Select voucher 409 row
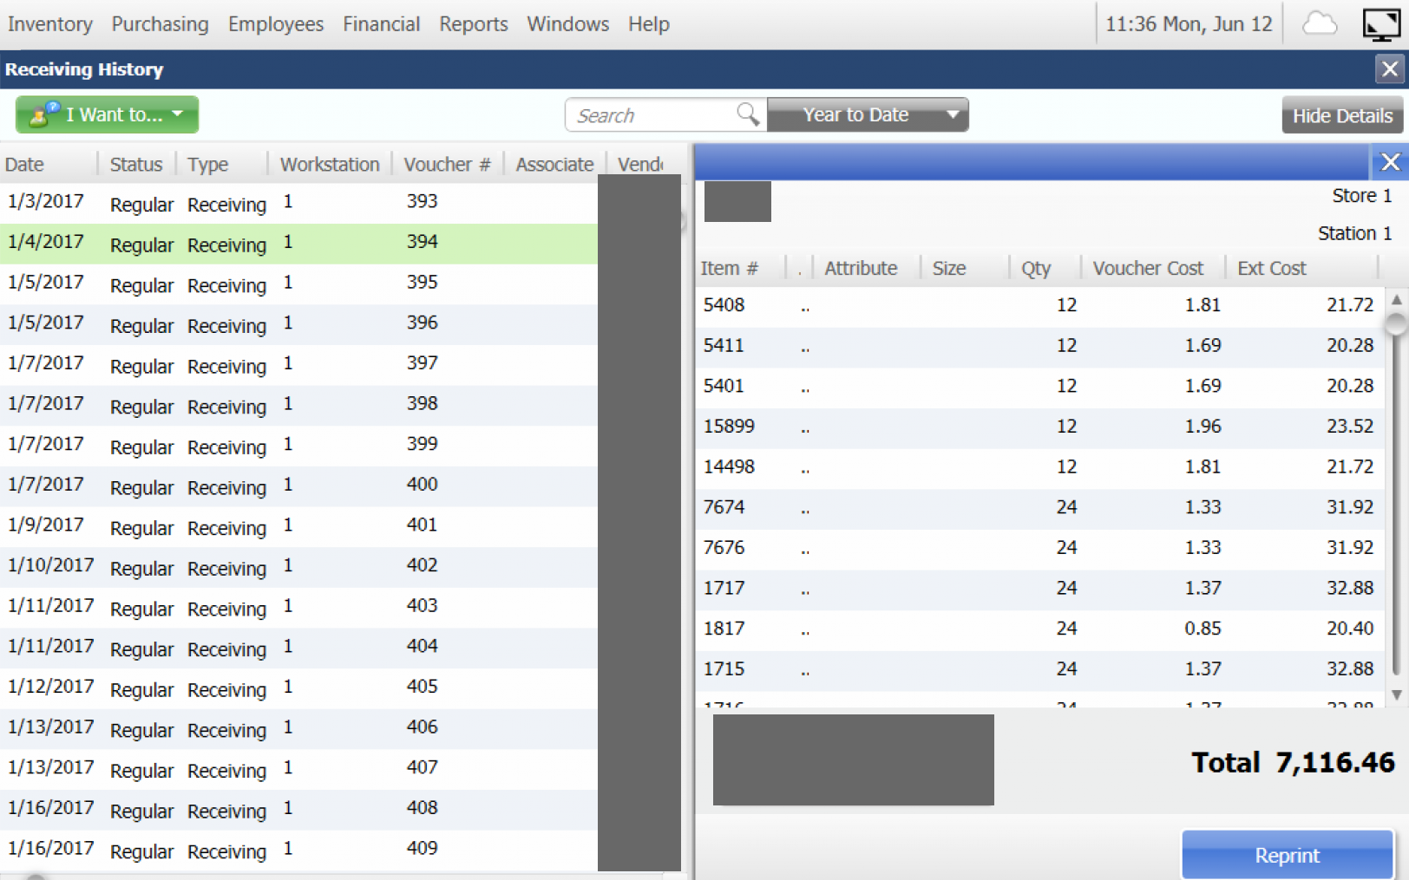Image resolution: width=1409 pixels, height=880 pixels. tap(298, 850)
